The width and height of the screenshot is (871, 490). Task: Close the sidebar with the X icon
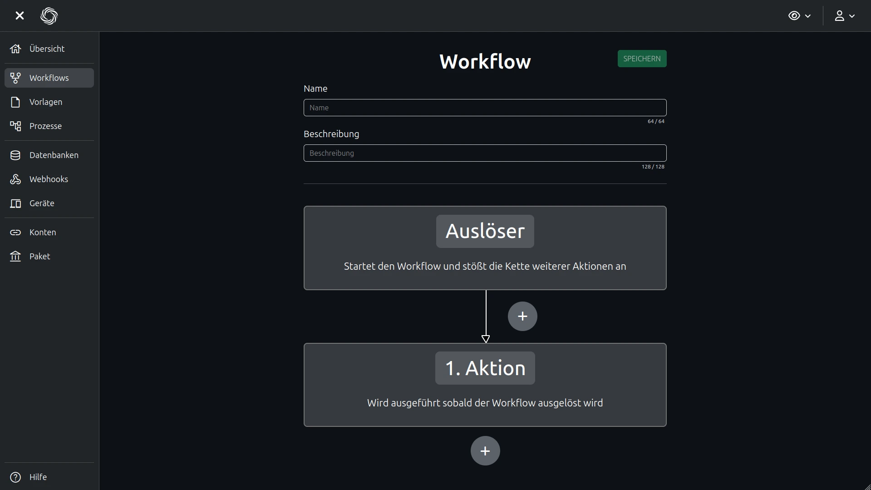pyautogui.click(x=20, y=16)
